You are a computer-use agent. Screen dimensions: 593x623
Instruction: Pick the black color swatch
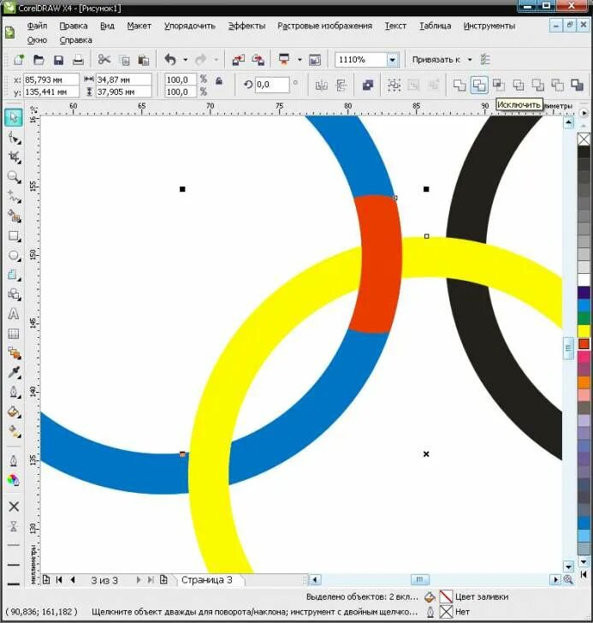pos(584,152)
